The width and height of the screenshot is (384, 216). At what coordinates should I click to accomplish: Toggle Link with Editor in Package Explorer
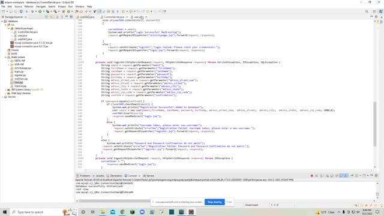pyautogui.click(x=51, y=17)
